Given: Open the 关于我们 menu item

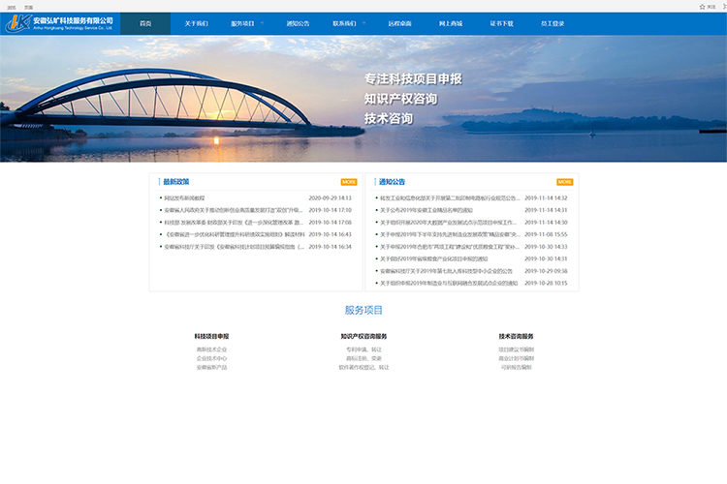Looking at the screenshot, I should click(196, 23).
